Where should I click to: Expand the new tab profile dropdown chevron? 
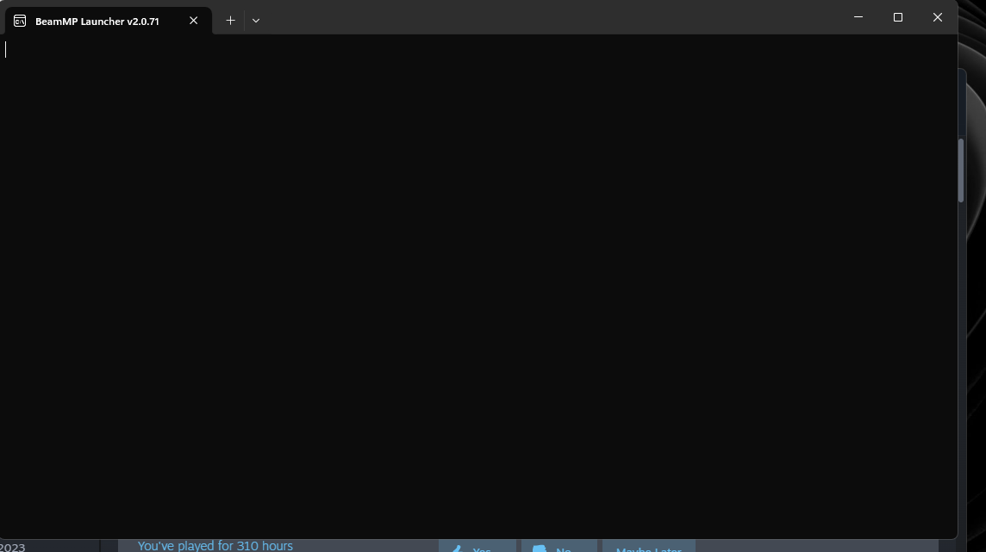(256, 21)
